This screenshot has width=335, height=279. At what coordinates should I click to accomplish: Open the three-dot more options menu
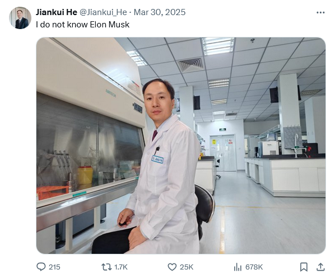tap(320, 13)
